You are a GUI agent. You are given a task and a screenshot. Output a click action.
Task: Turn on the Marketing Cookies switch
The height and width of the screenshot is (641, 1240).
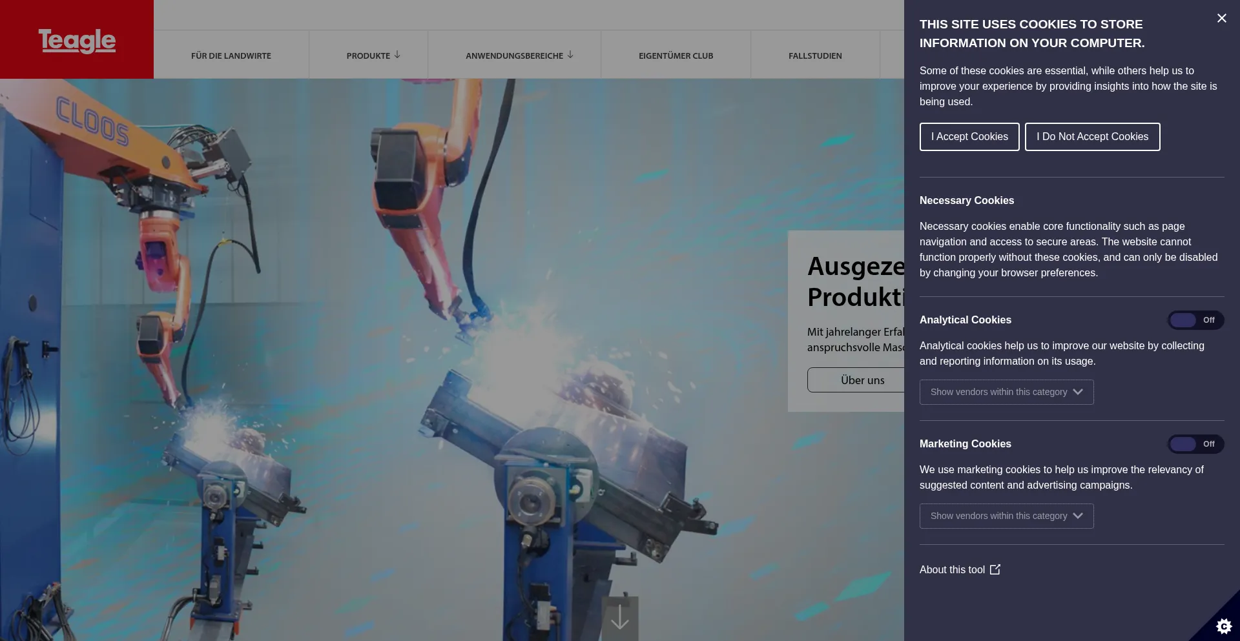1195,444
